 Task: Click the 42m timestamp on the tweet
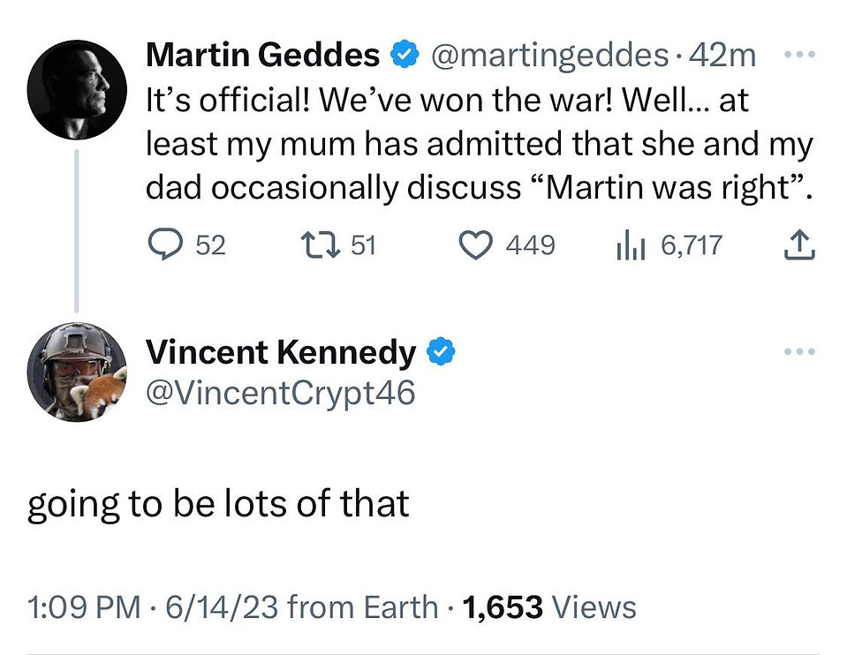722,55
